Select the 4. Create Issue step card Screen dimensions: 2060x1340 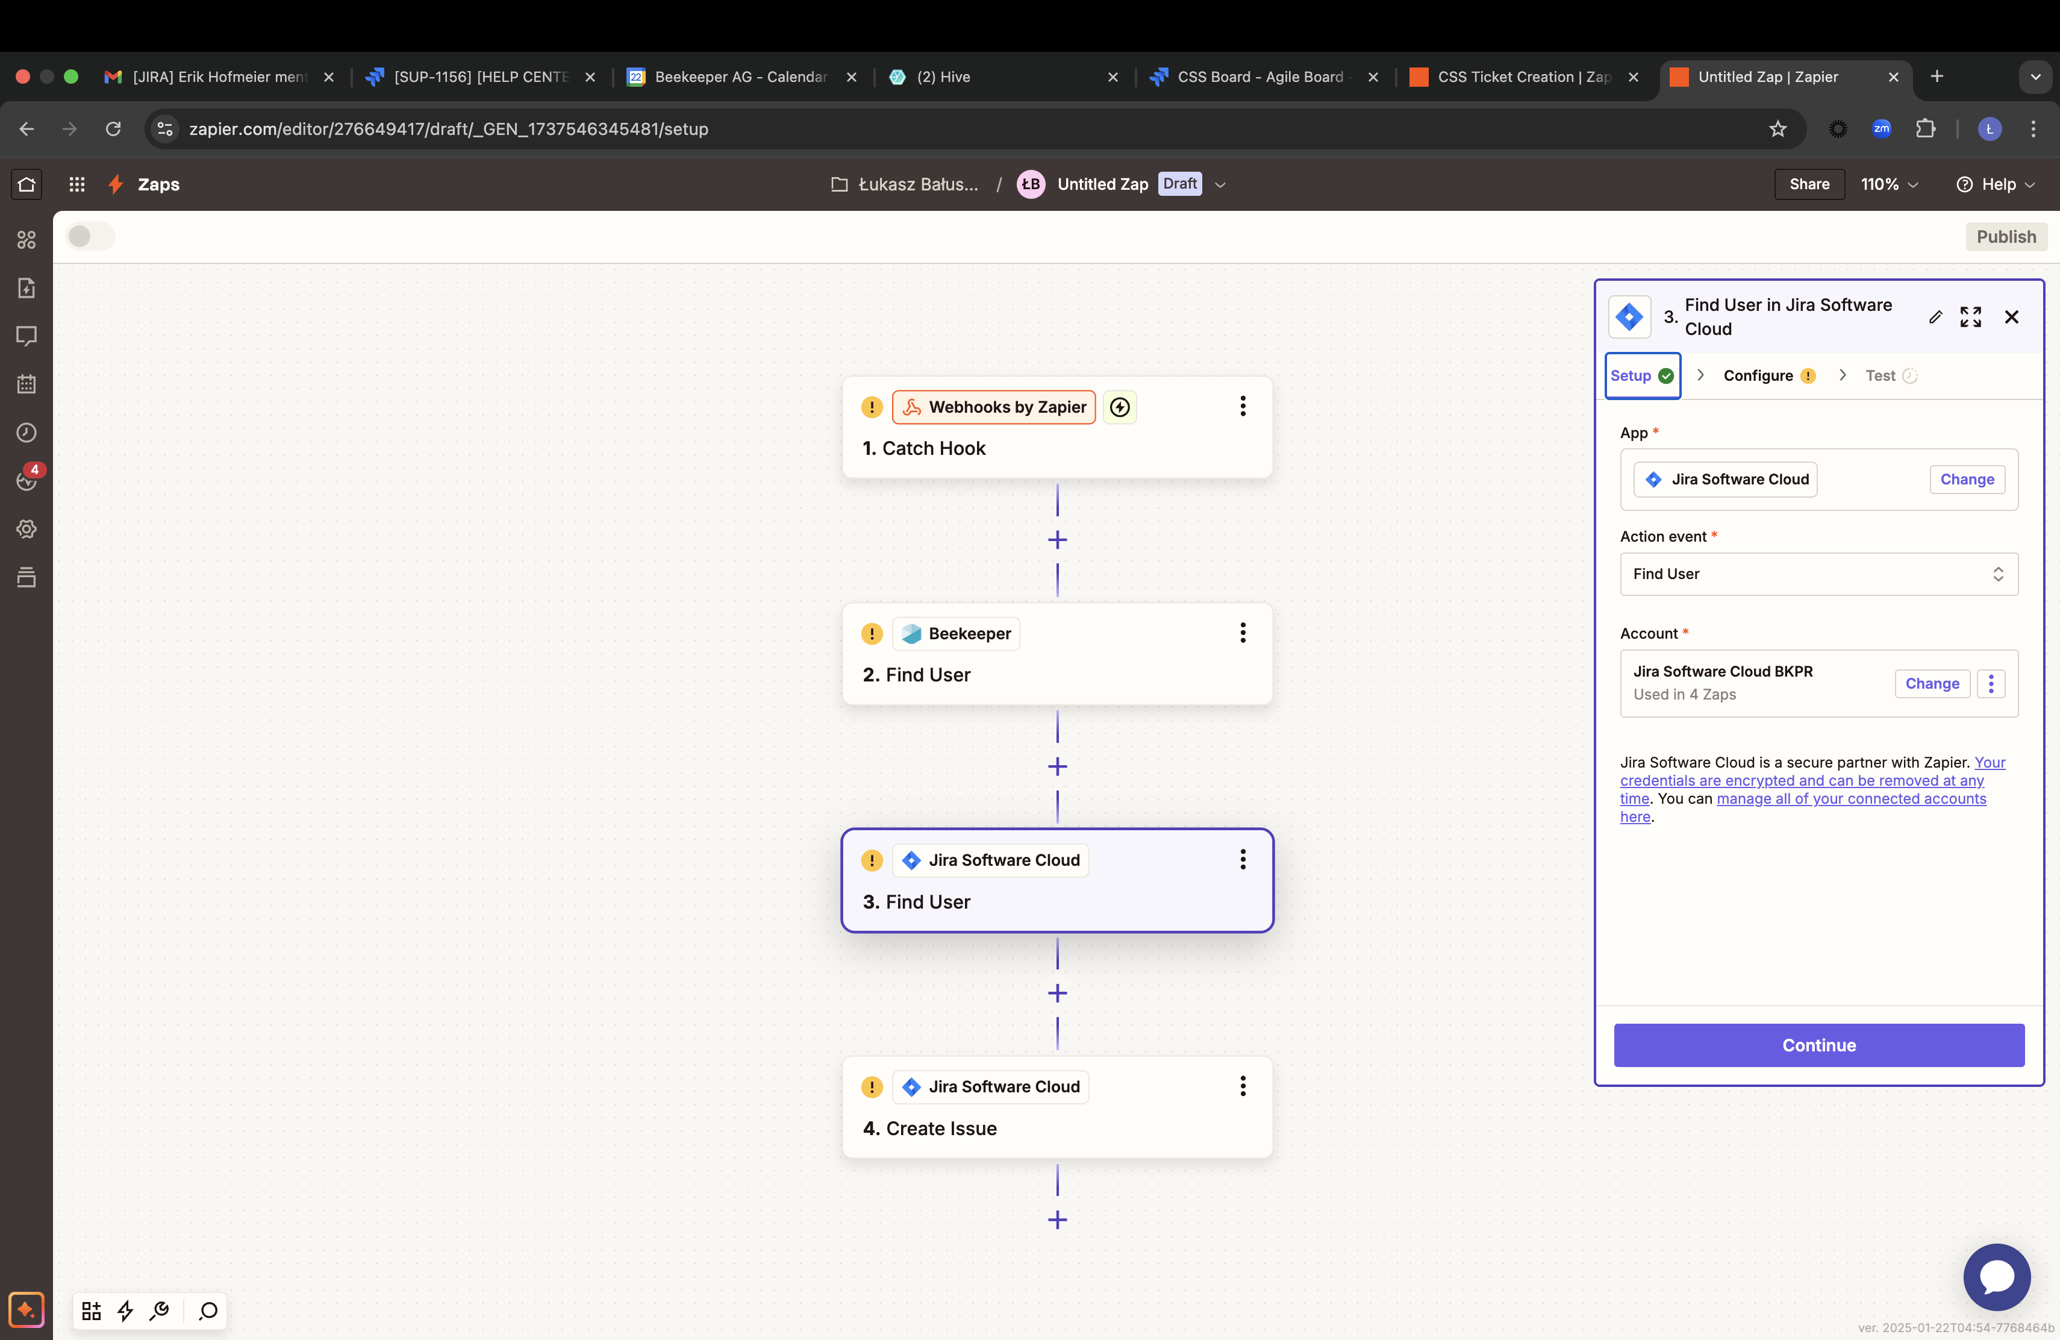[x=1057, y=1107]
